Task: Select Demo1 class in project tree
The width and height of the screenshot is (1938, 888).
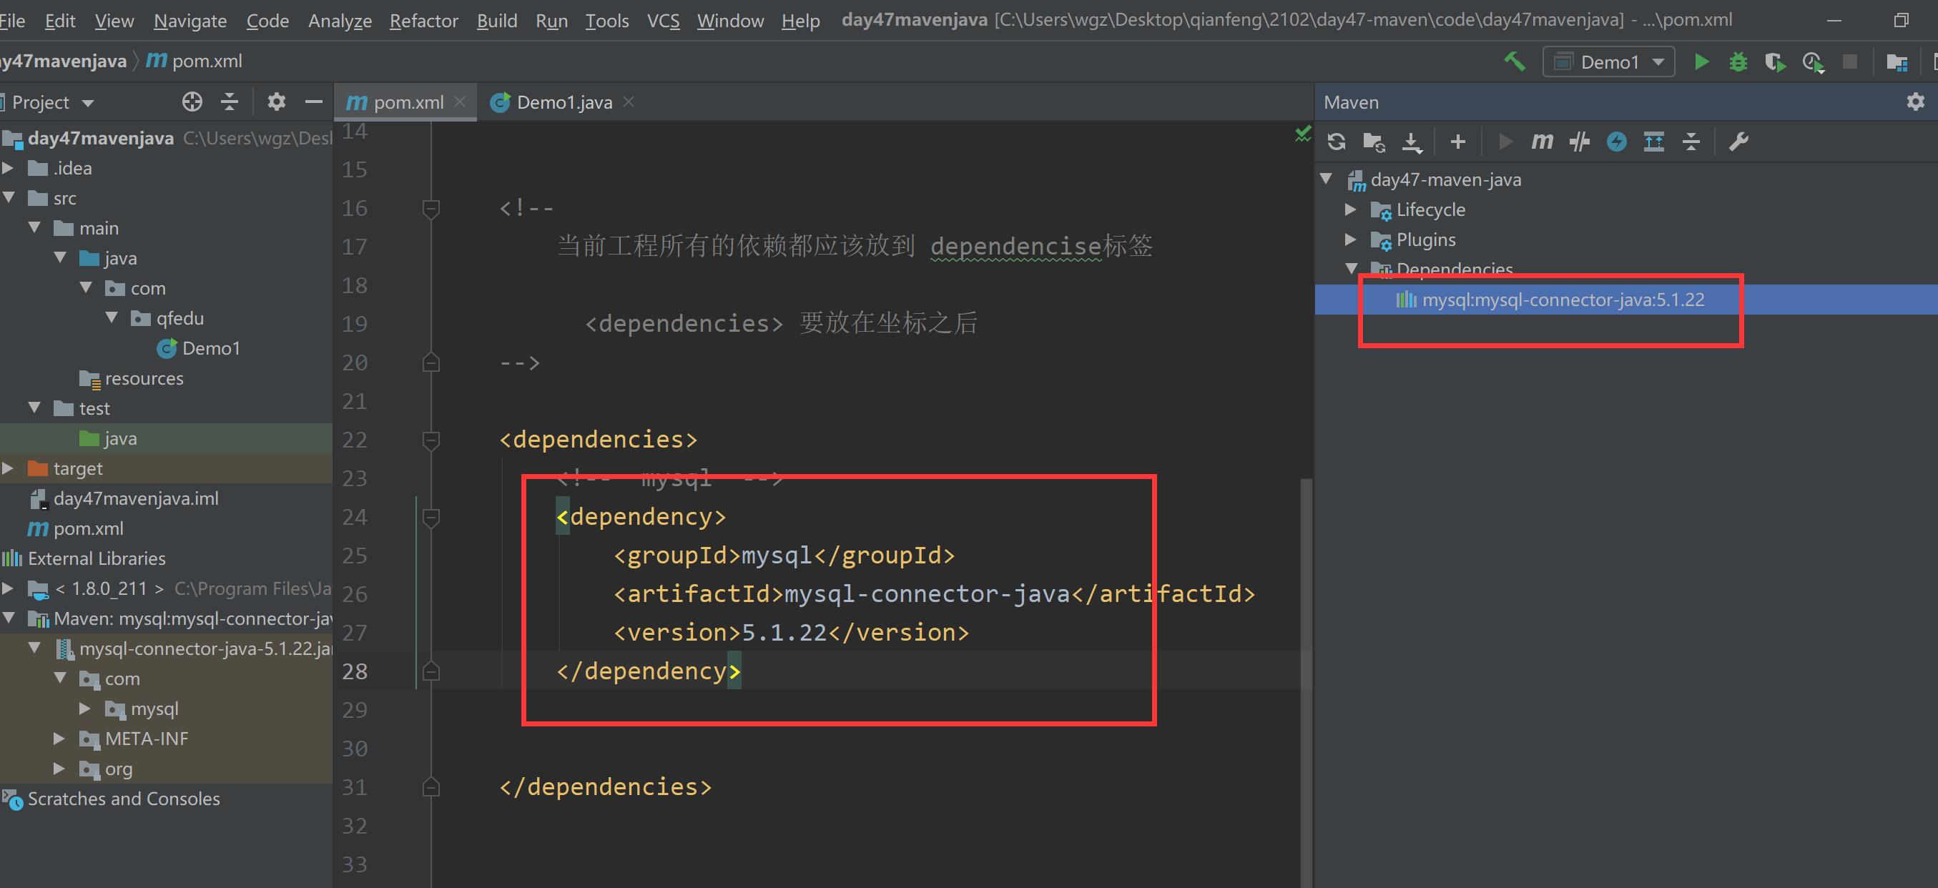Action: click(199, 348)
